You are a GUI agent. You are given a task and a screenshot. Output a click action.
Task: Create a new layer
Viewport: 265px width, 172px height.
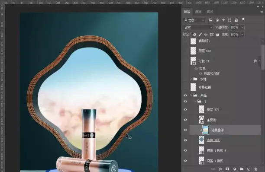coord(249,169)
